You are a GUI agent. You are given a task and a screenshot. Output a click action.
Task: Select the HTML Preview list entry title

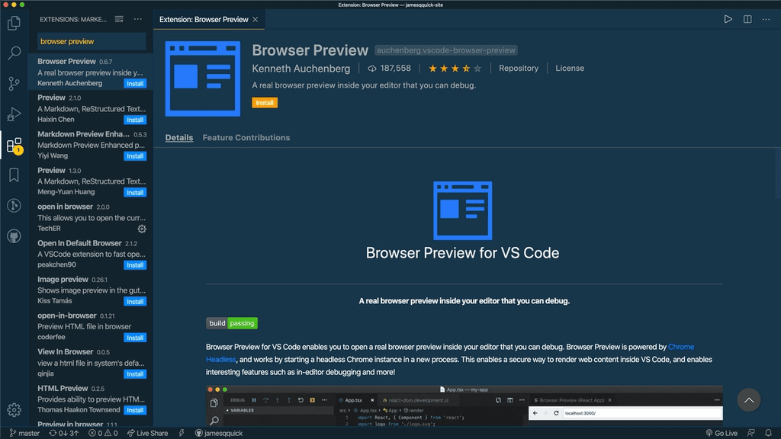coord(63,388)
